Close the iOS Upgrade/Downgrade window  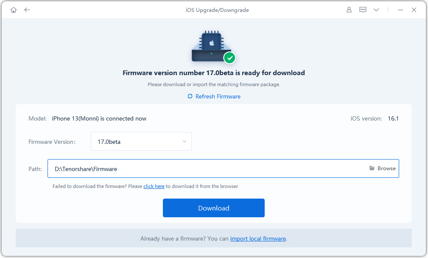tap(414, 10)
